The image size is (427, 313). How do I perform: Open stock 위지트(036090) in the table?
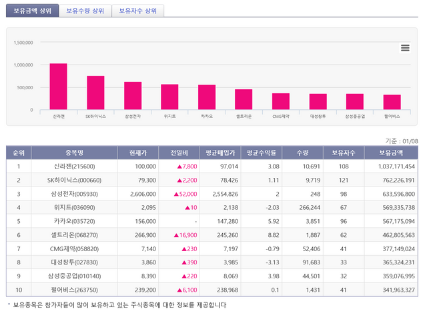coord(74,208)
